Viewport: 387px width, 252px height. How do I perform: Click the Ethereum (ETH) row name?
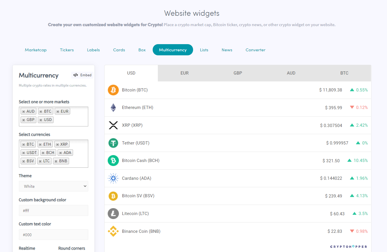point(137,108)
